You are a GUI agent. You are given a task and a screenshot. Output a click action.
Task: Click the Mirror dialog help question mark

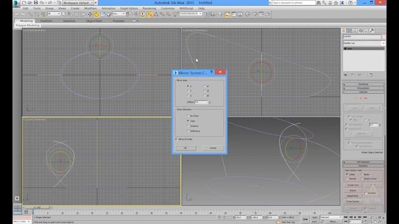pos(211,72)
